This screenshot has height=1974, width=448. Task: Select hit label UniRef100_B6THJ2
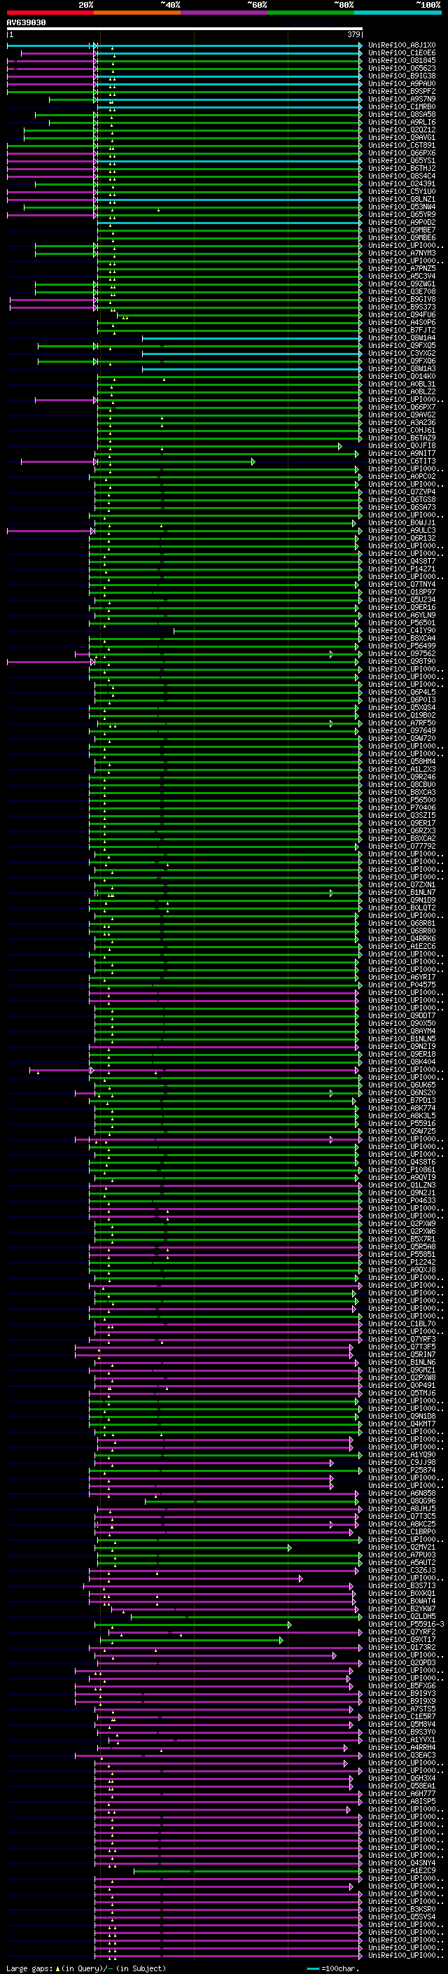(x=402, y=168)
